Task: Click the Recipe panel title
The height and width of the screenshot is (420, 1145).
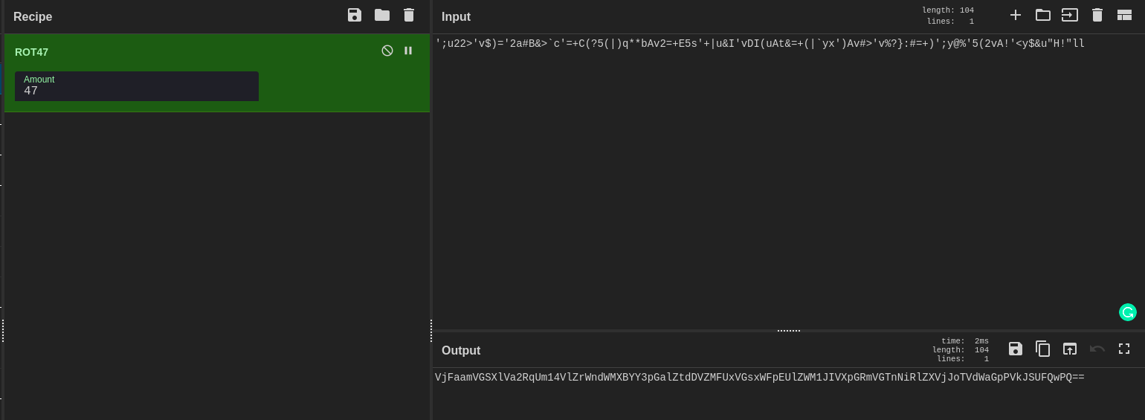Action: click(33, 16)
